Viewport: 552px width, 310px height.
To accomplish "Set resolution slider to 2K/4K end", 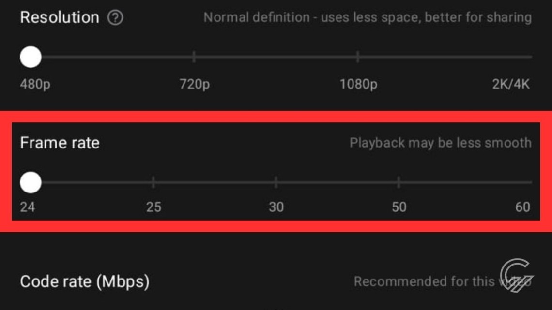I will [531, 57].
